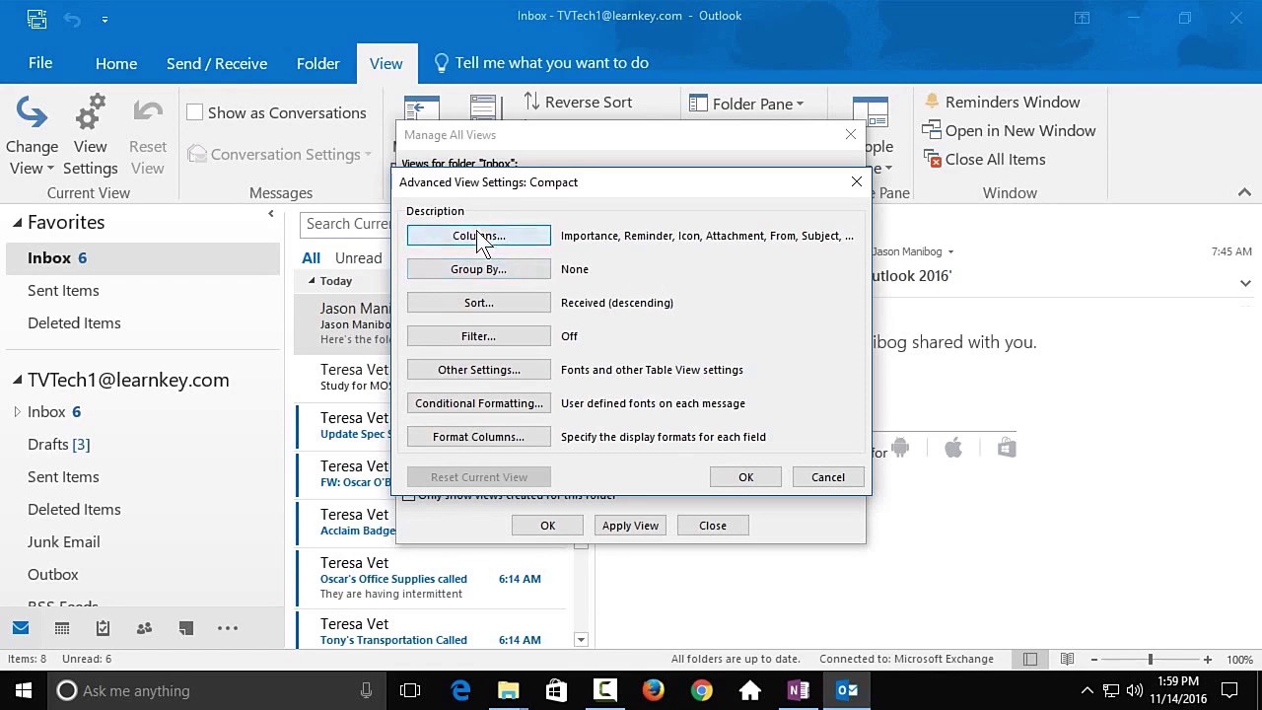Open Task View on the taskbar
This screenshot has width=1262, height=710.
(410, 690)
